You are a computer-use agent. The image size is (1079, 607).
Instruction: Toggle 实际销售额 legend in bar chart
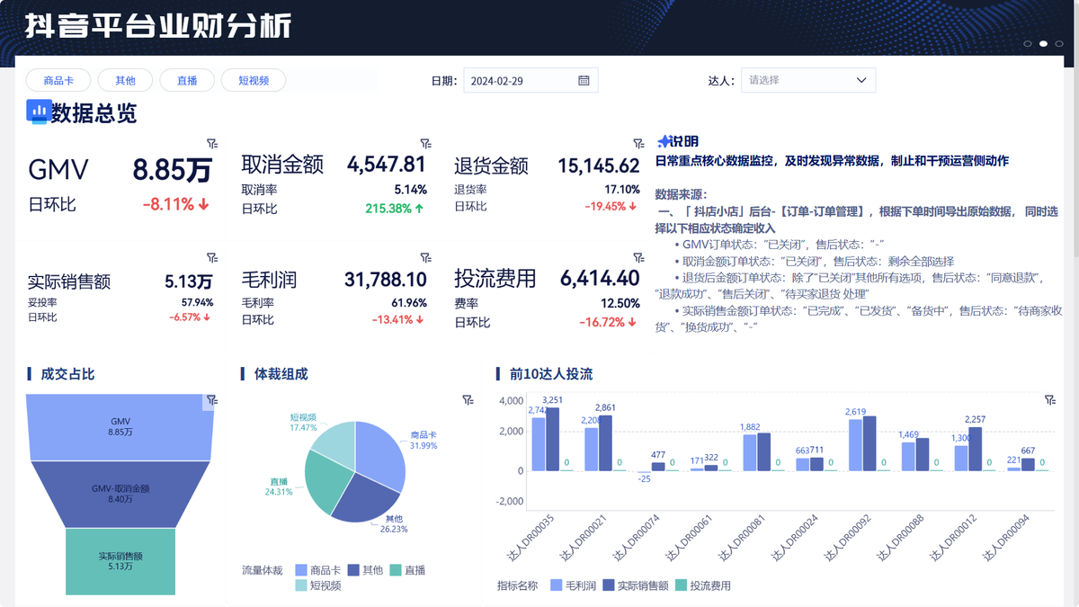(636, 585)
